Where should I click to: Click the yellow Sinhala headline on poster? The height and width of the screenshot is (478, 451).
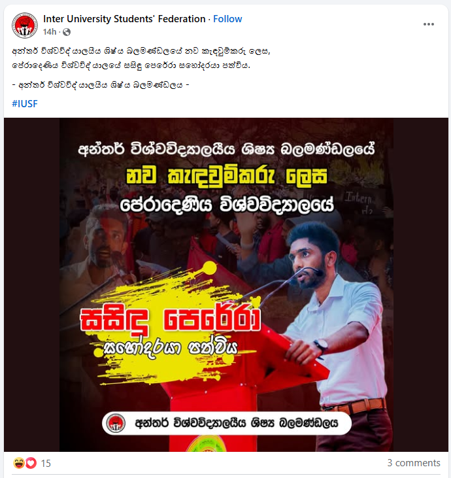click(x=227, y=176)
